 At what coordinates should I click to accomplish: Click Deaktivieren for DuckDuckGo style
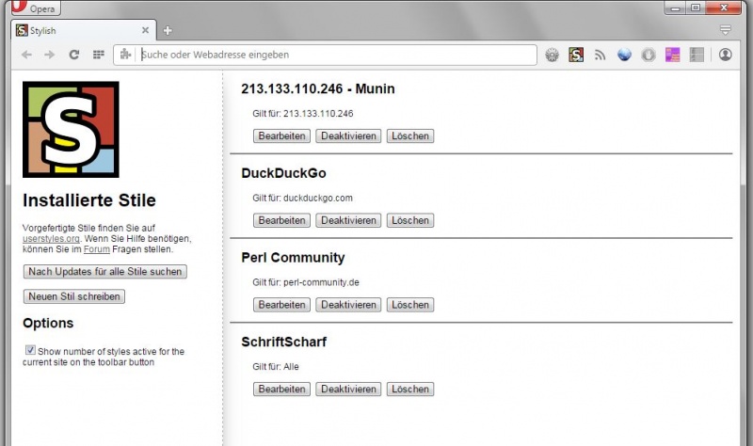tap(348, 220)
